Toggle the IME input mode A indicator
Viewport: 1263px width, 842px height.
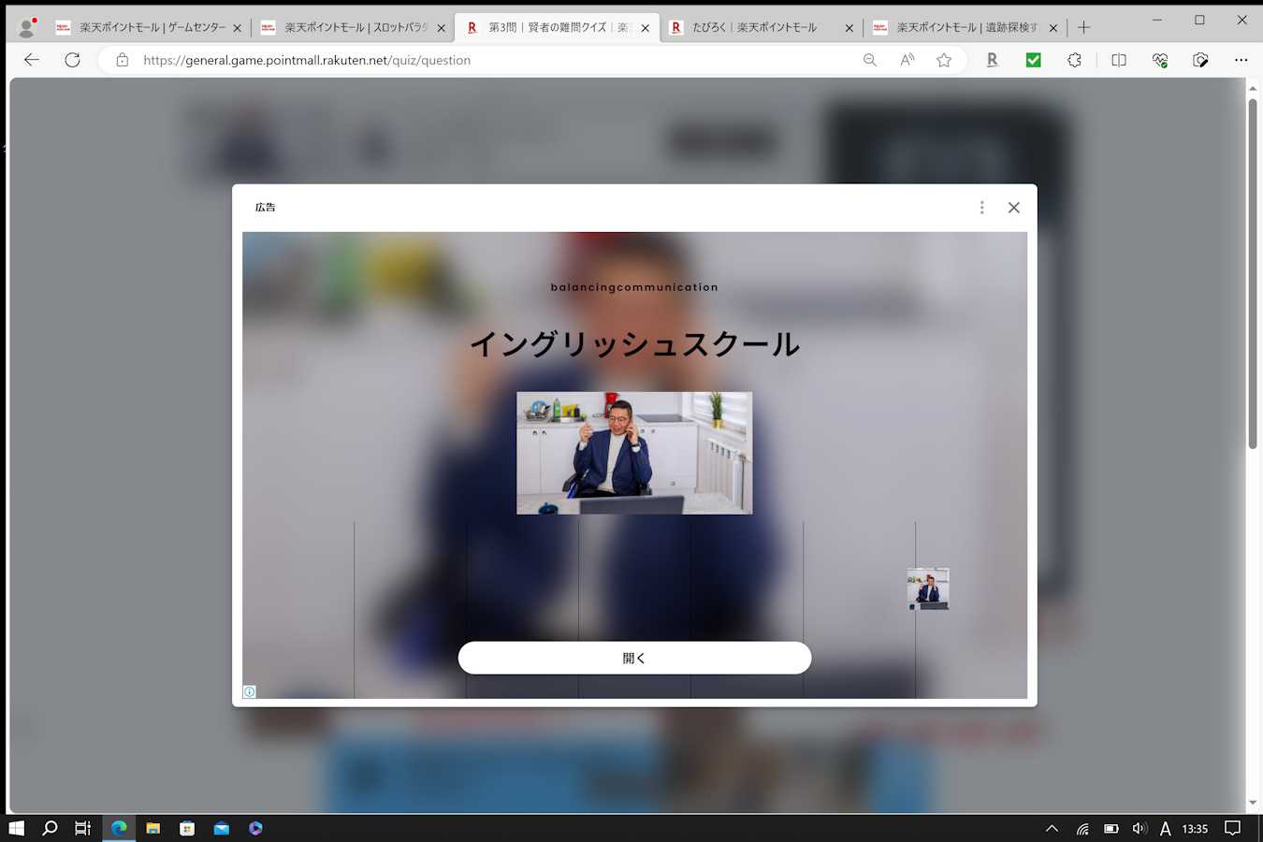coord(1165,828)
